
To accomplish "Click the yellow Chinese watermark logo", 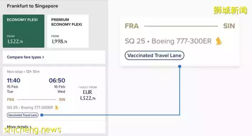I will click(230, 10).
